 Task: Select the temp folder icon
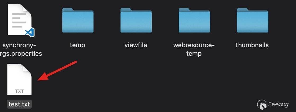[x=78, y=20]
